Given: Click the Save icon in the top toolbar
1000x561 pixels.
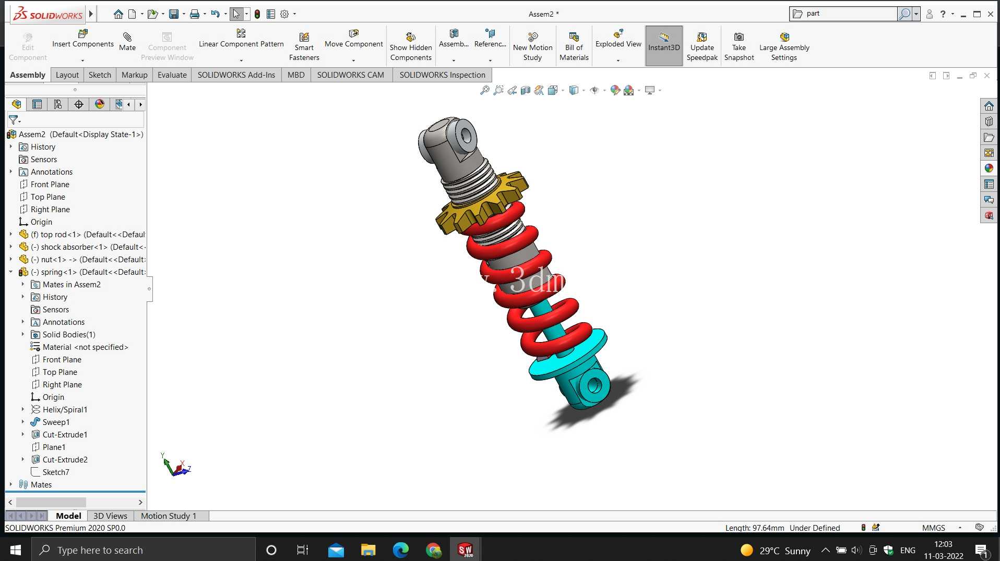Looking at the screenshot, I should tap(174, 14).
